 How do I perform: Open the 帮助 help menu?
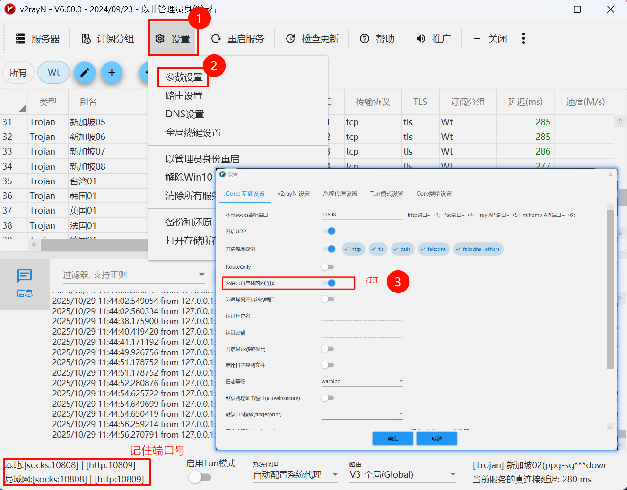[x=377, y=39]
